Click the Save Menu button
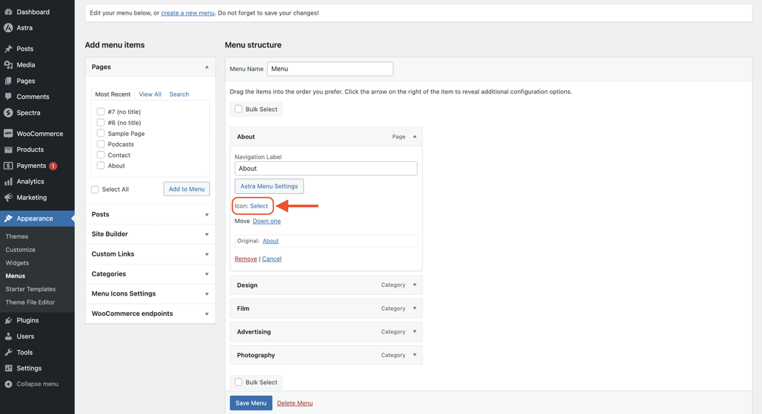The width and height of the screenshot is (762, 414). 251,403
